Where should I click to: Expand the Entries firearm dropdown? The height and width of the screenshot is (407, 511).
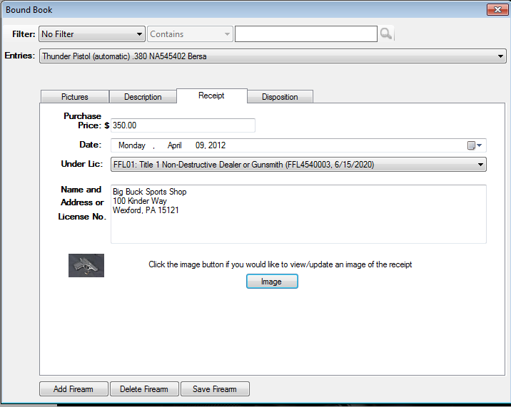click(273, 56)
